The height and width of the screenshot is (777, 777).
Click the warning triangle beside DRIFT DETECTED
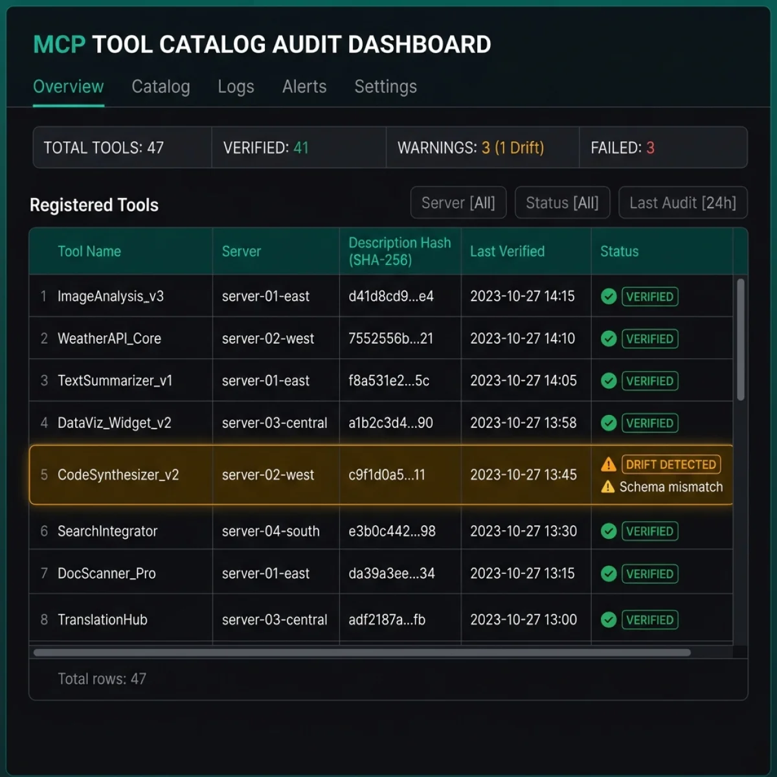pyautogui.click(x=609, y=464)
